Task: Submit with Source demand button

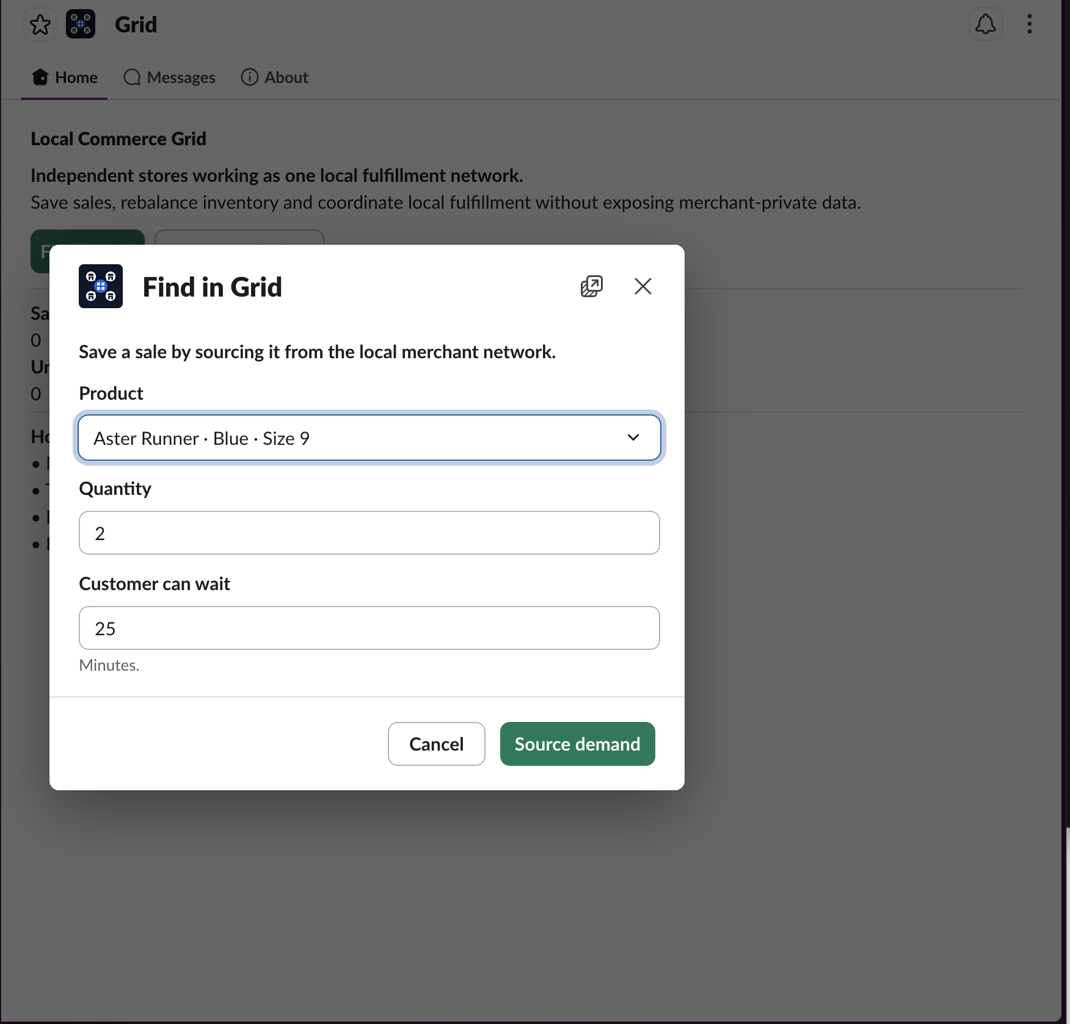Action: point(578,744)
